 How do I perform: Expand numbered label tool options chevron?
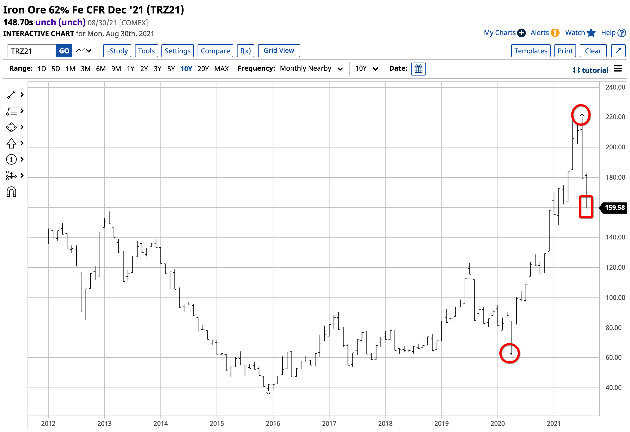tap(22, 160)
